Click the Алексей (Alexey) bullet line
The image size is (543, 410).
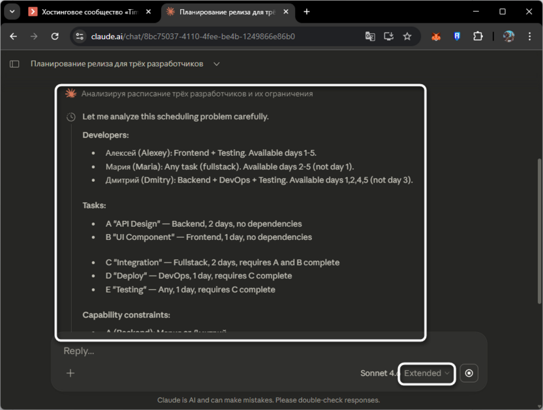211,153
